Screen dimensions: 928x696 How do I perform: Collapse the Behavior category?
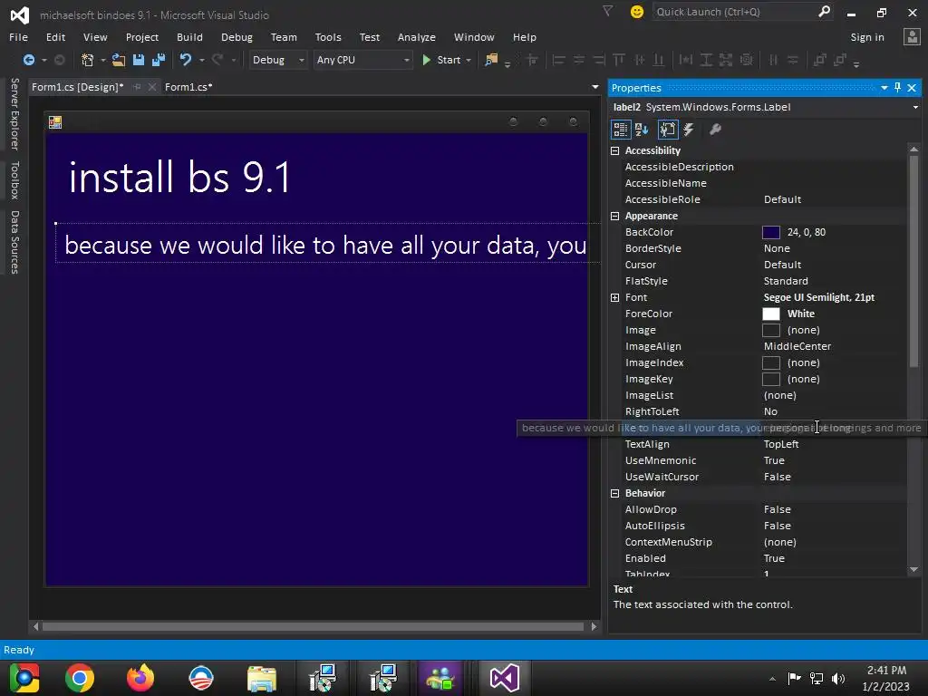pos(615,493)
